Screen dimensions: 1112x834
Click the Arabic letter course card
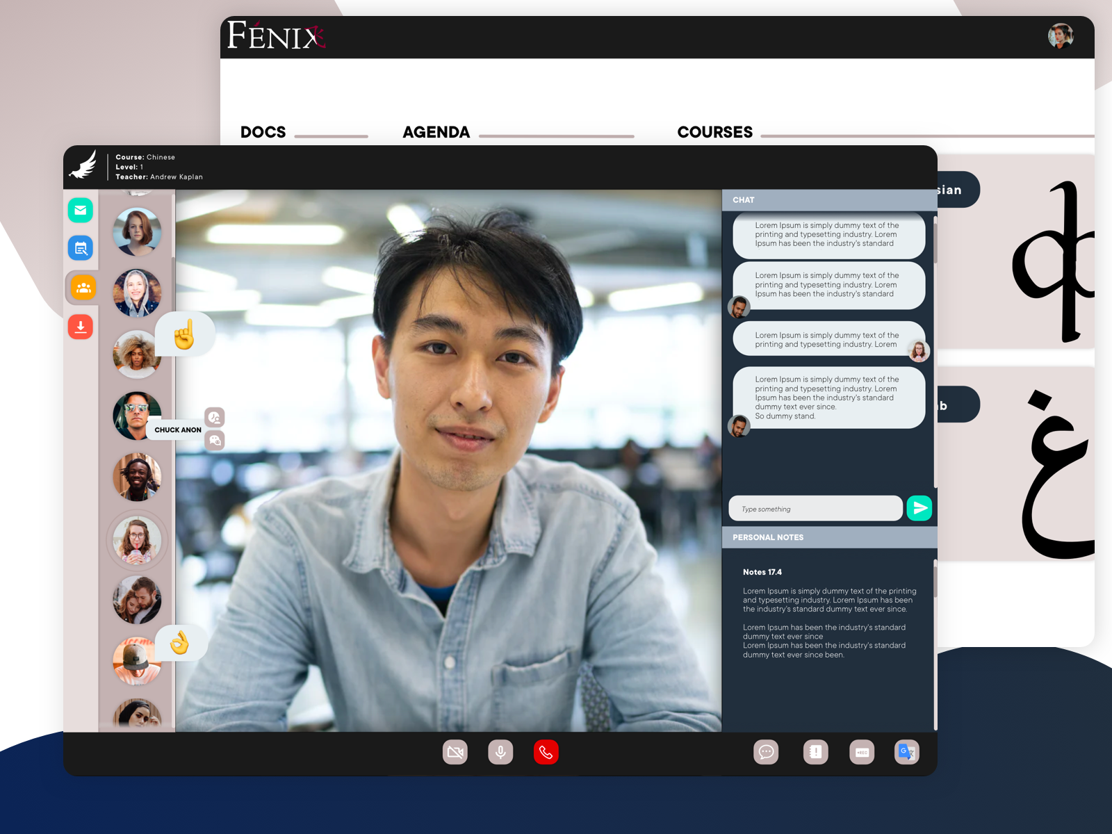coord(1016,464)
